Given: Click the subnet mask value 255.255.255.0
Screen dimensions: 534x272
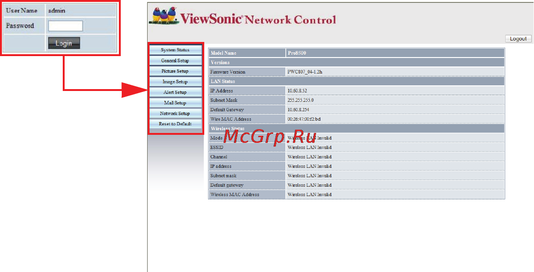Looking at the screenshot, I should coord(300,100).
